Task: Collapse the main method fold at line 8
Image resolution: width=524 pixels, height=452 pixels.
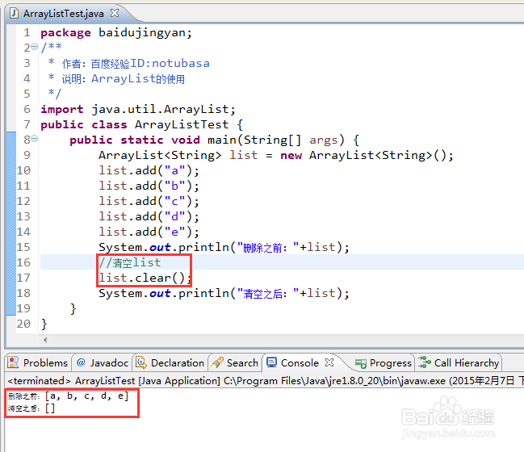Action: coord(35,139)
